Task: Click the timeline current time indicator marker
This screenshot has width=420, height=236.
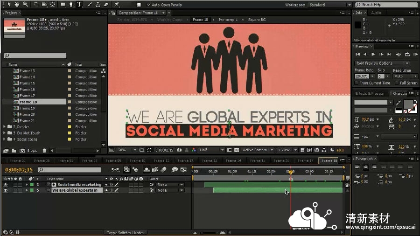Action: point(291,173)
